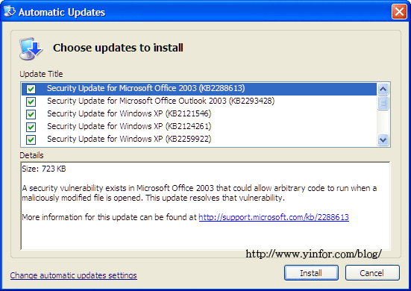Image resolution: width=411 pixels, height=291 pixels.
Task: Open Change automatic updates settings link
Action: (73, 275)
